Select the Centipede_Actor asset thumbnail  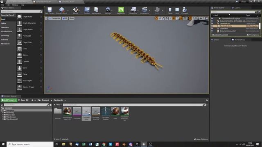(x=86, y=114)
